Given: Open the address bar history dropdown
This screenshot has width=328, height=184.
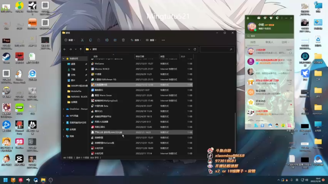Looking at the screenshot, I should (189, 49).
